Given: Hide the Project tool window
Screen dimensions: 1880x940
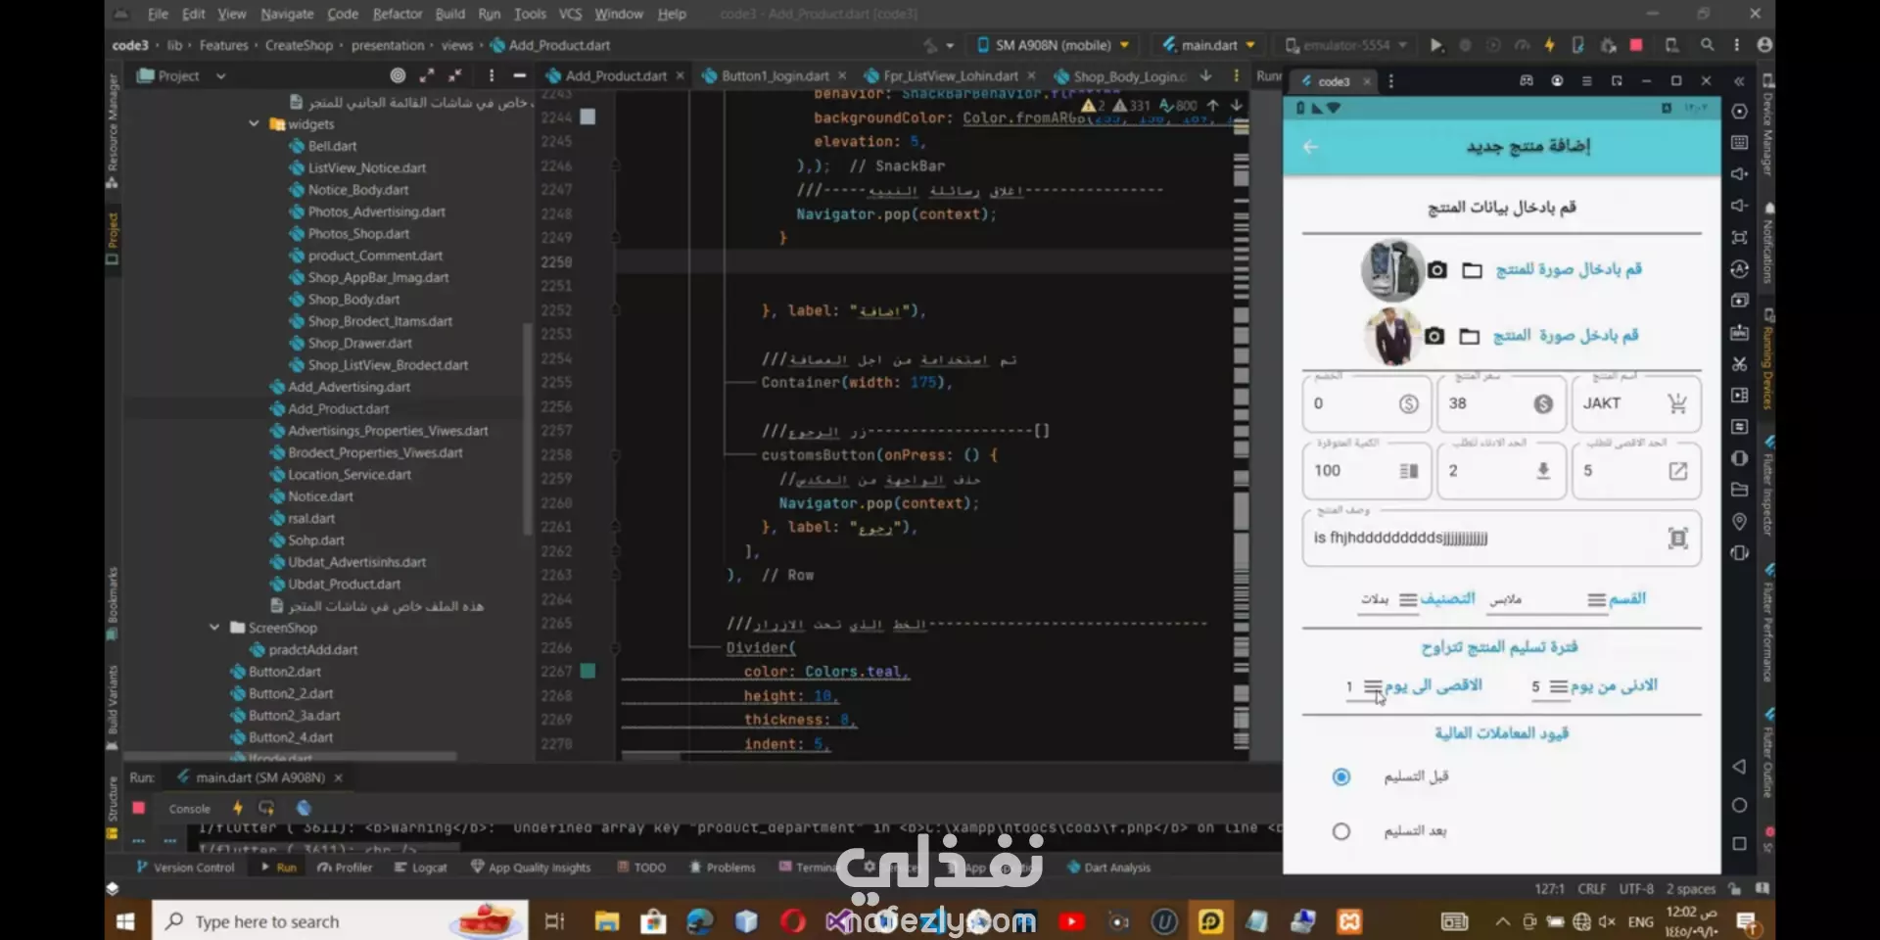Looking at the screenshot, I should pos(520,75).
